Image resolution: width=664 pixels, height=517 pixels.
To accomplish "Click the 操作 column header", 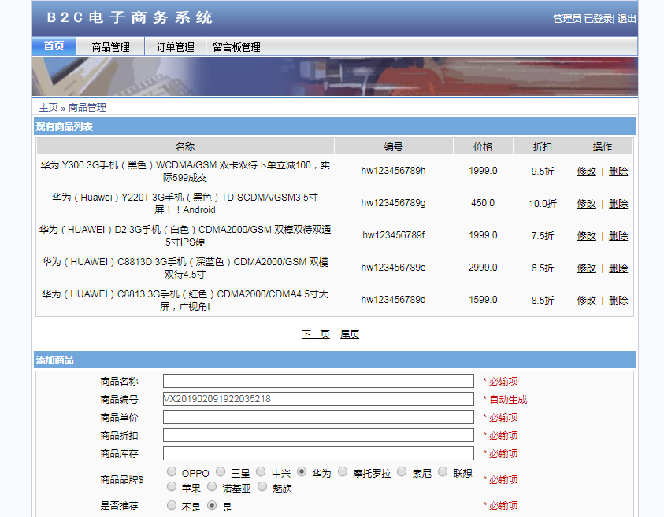I will point(603,146).
